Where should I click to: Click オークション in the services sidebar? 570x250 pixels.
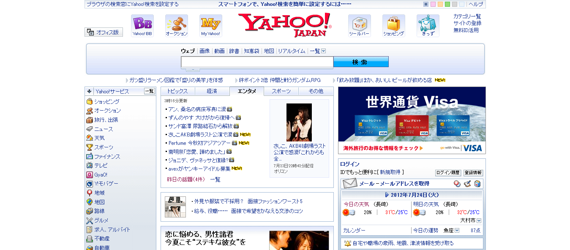[x=107, y=111]
